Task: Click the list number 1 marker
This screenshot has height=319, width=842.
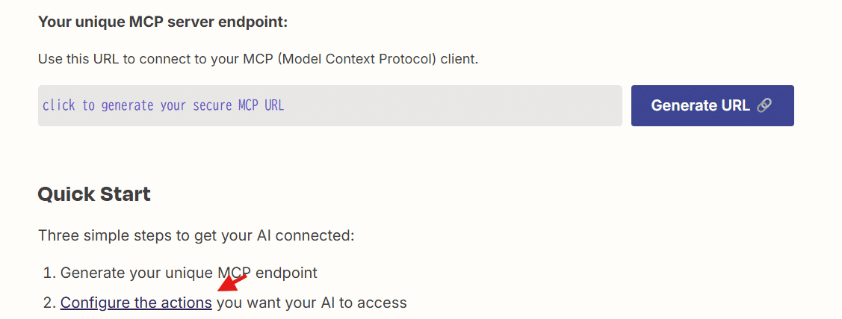Action: click(49, 273)
